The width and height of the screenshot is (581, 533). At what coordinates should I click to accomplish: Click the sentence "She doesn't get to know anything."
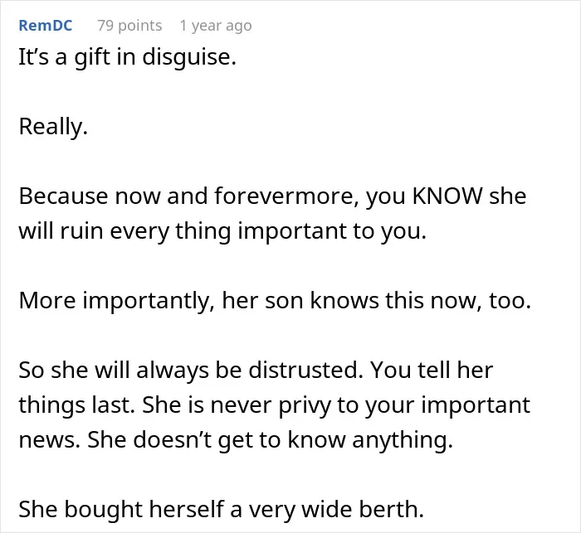270,439
